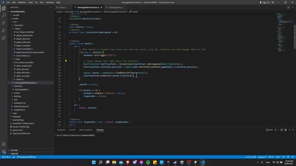Open File Explorer from taskbar
The image size is (296, 166).
tap(114, 162)
